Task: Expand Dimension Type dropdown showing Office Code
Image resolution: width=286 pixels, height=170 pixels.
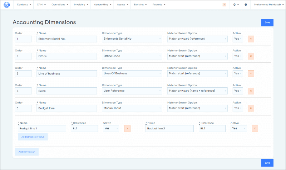Action: (x=132, y=56)
